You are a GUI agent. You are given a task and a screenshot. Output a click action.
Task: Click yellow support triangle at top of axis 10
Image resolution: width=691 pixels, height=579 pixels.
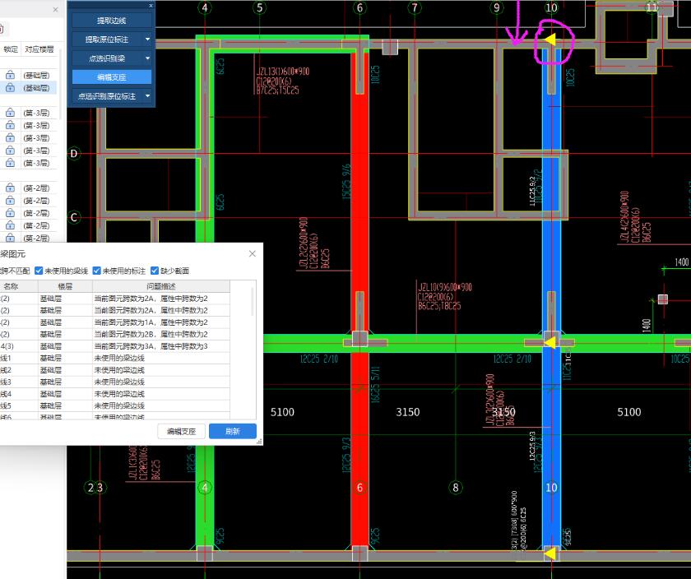550,39
